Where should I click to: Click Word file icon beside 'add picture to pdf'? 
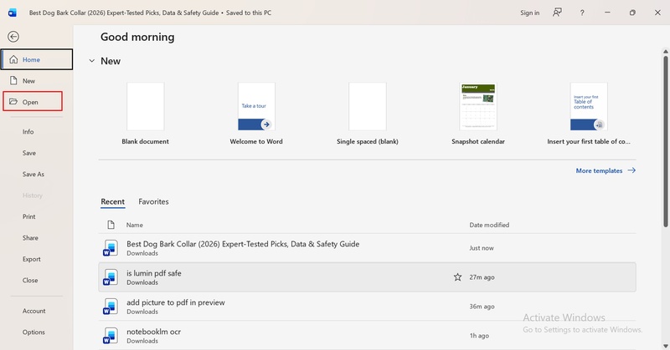click(x=111, y=307)
